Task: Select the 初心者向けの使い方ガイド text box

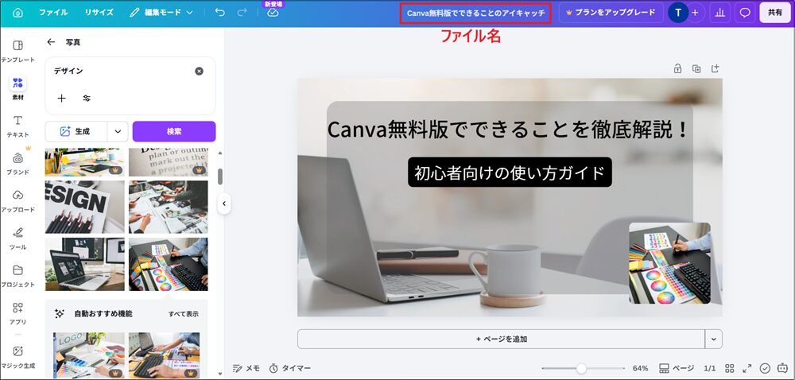Action: coord(510,173)
